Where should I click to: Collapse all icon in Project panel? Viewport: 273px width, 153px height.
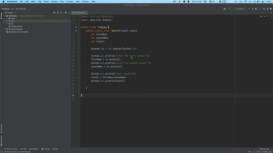tap(61, 13)
